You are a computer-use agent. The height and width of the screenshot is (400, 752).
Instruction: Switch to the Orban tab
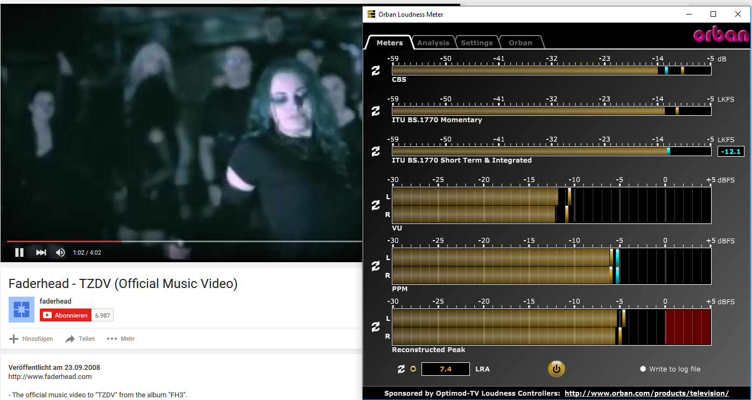point(521,43)
